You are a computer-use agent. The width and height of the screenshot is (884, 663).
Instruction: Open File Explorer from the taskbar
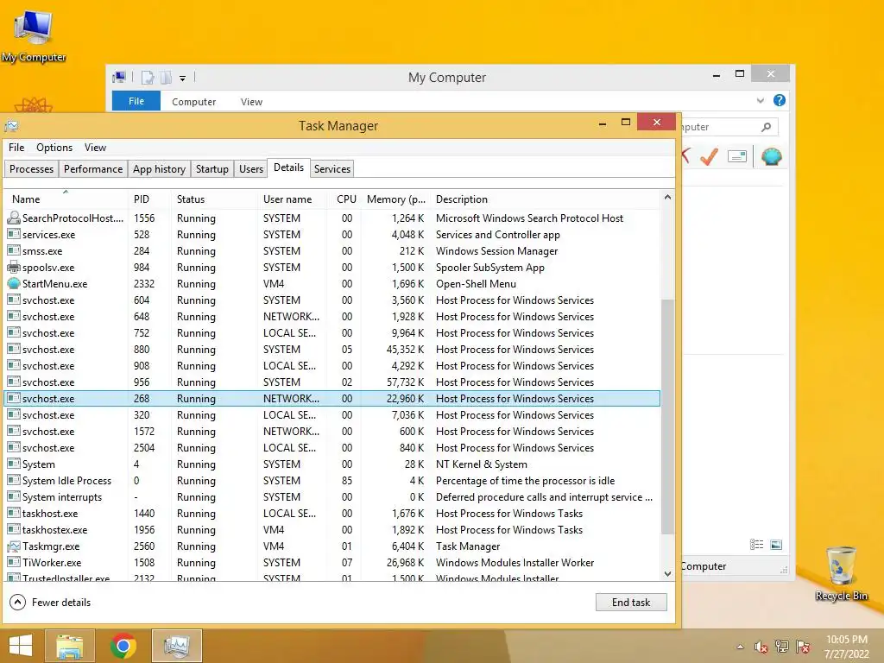tap(70, 646)
